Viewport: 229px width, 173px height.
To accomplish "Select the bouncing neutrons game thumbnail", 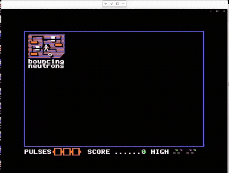I will coord(46,46).
